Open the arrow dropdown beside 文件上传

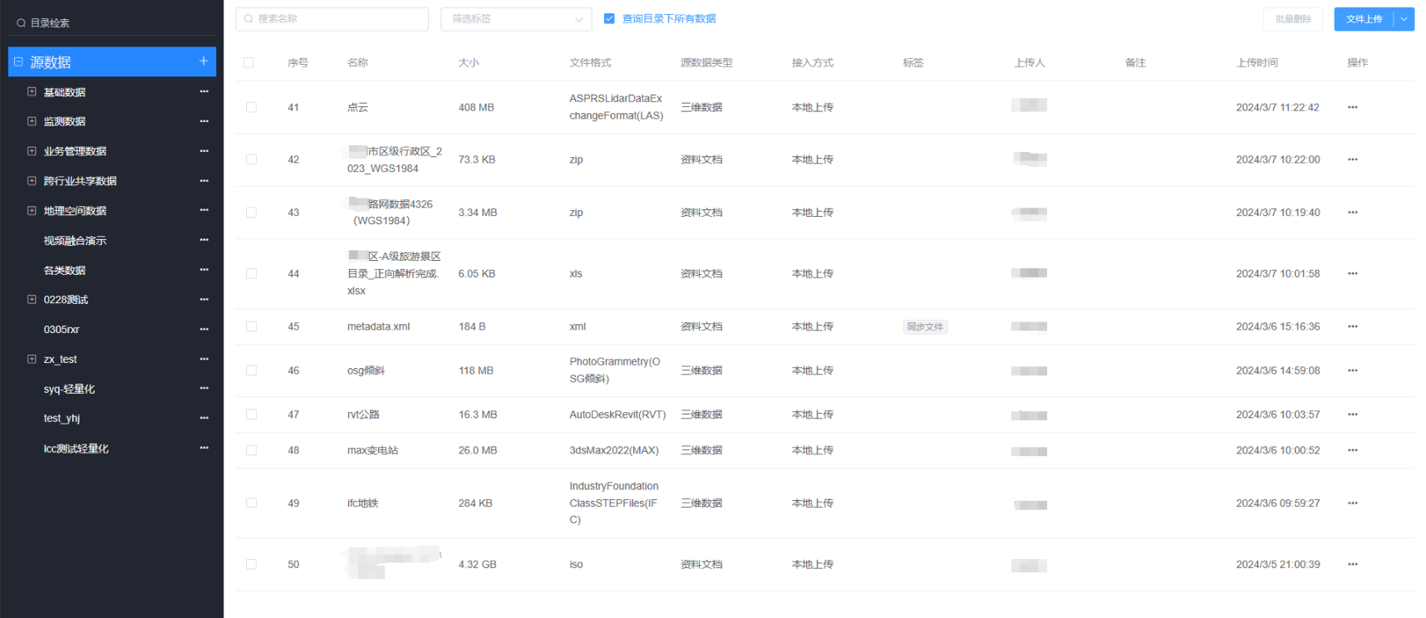click(x=1404, y=19)
